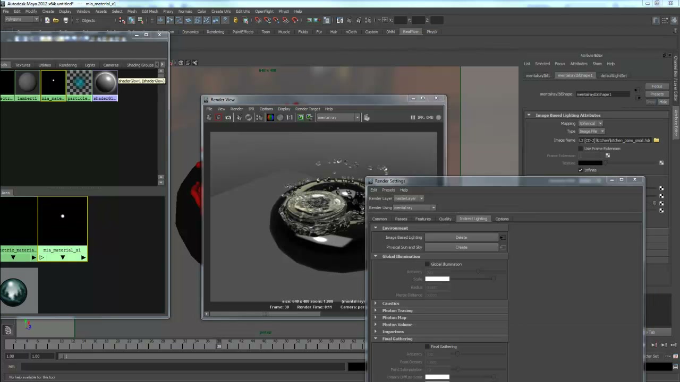Open the Lights tab in Hypershade

(x=90, y=65)
